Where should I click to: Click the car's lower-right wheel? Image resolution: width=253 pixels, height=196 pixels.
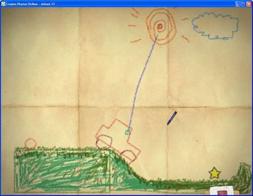pos(129,157)
